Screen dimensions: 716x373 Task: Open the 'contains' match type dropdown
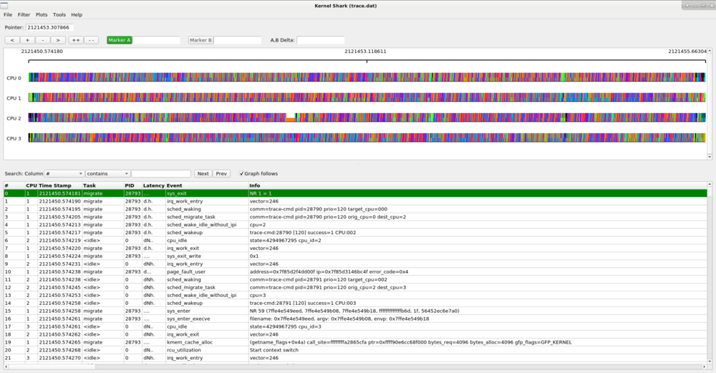[107, 173]
